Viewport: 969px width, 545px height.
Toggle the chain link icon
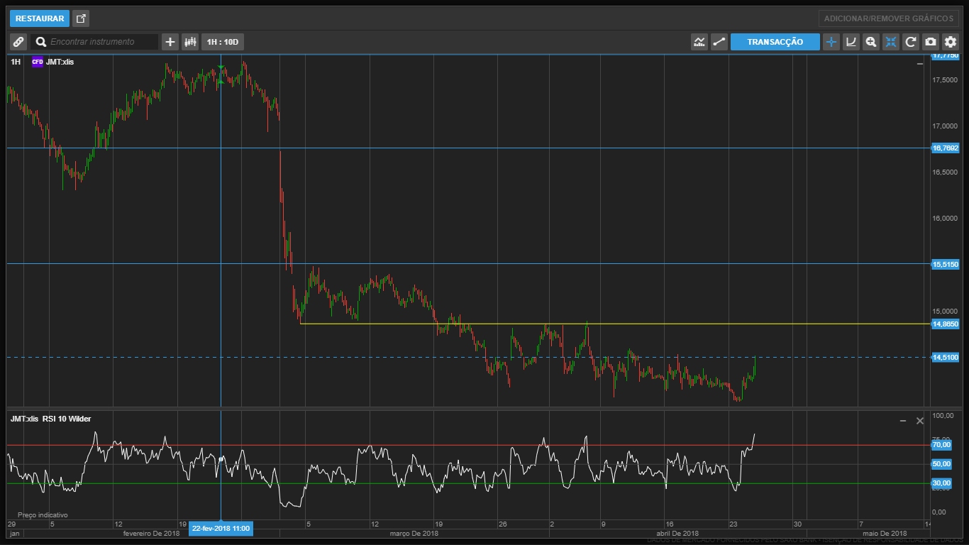18,42
